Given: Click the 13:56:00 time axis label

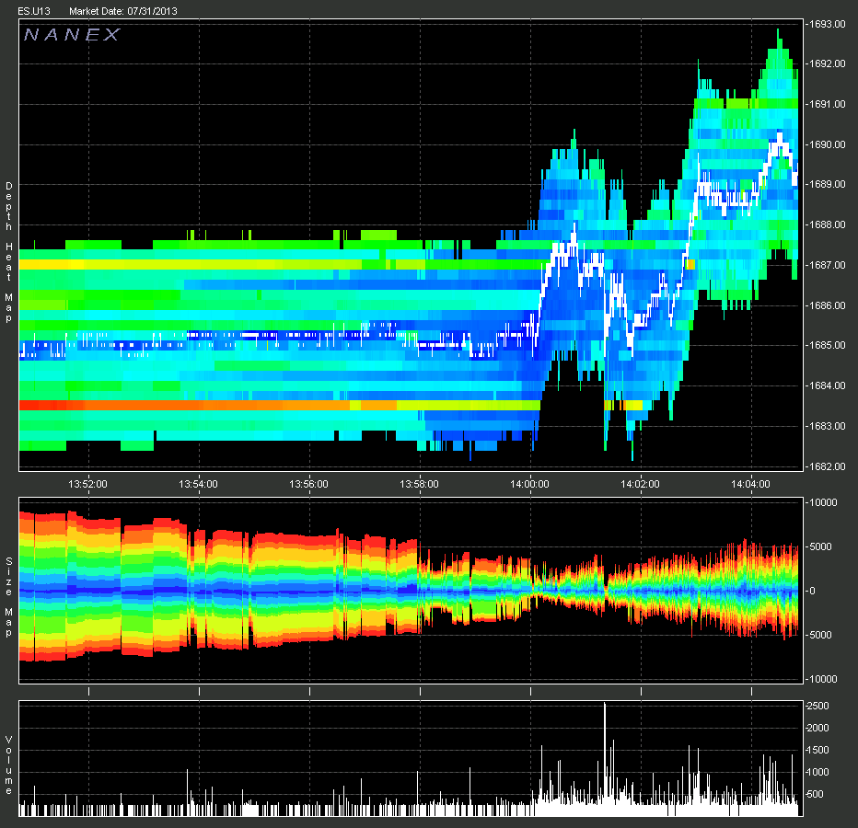Looking at the screenshot, I should coord(308,484).
